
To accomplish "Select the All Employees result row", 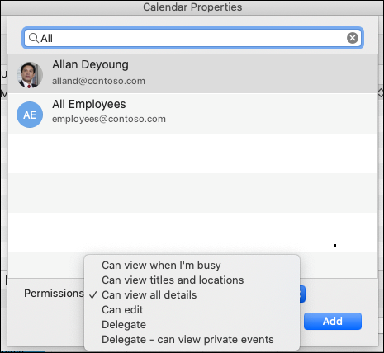I will (192, 113).
